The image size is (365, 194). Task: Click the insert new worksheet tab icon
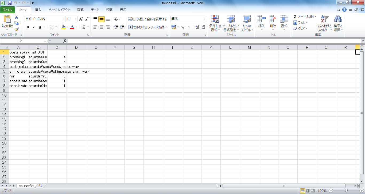[40, 186]
